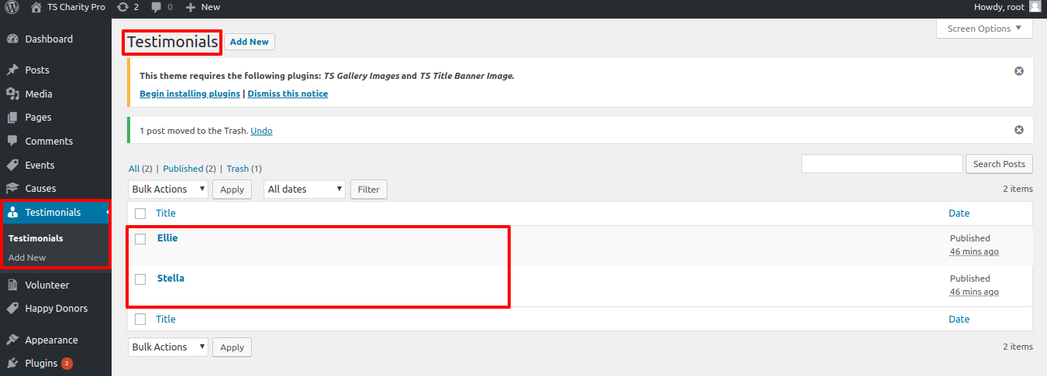Click the Events tag icon
The height and width of the screenshot is (376, 1047).
(12, 165)
